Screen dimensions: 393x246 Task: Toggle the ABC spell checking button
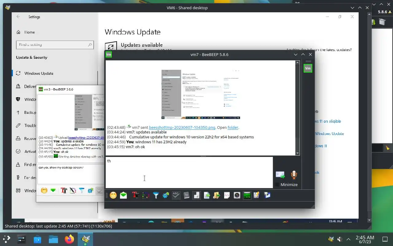point(176,195)
